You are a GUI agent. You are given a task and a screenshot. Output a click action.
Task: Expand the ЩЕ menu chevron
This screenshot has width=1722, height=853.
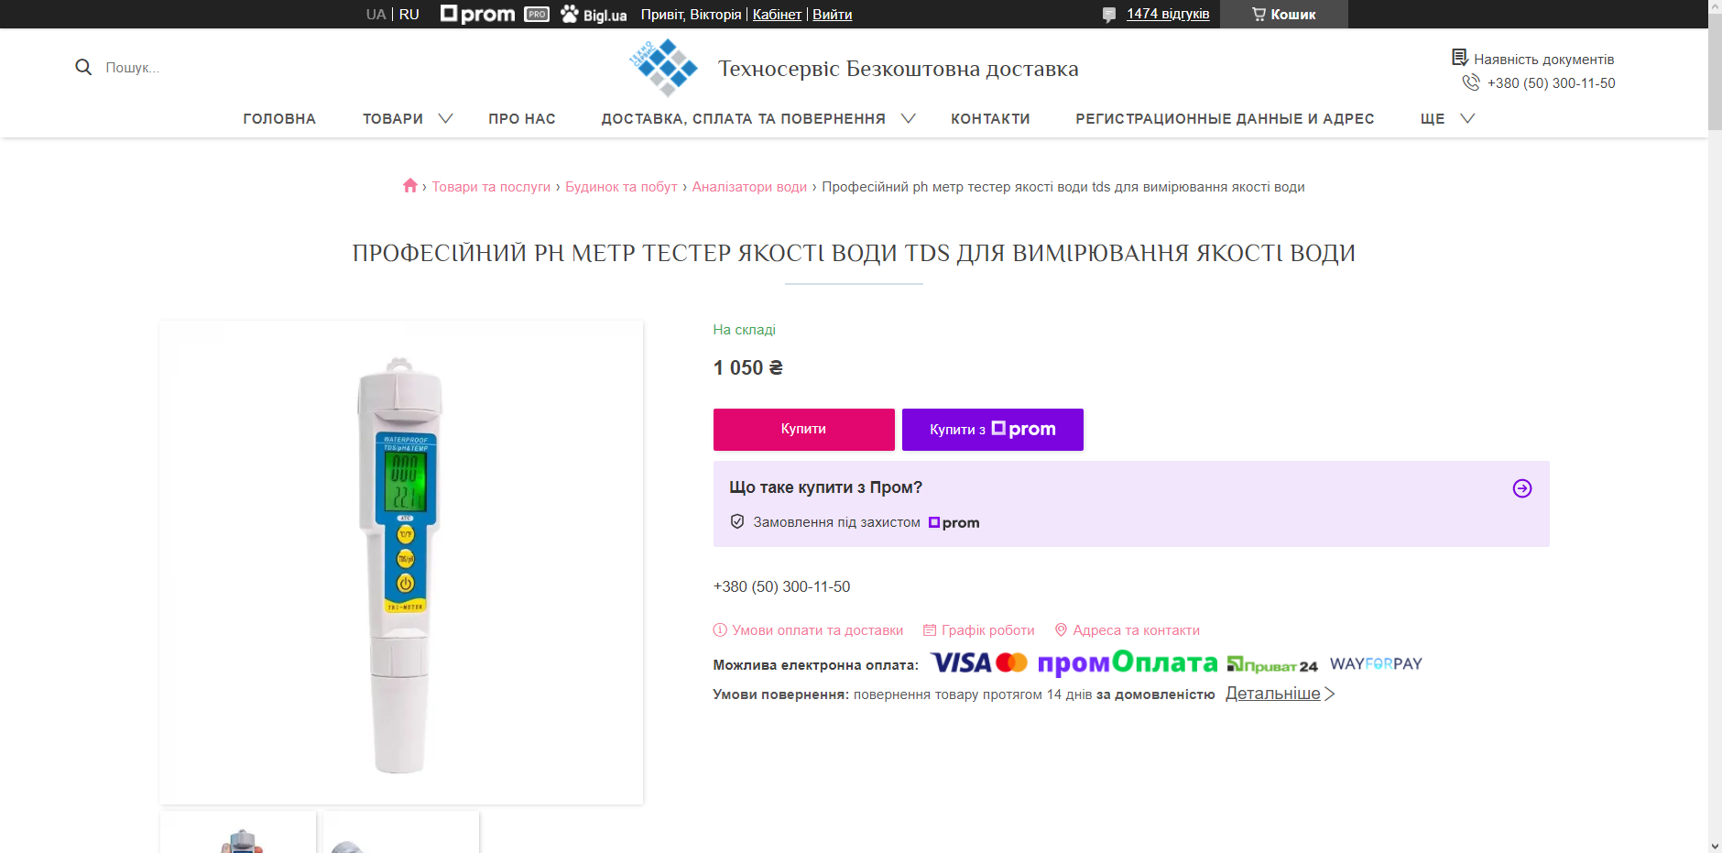(x=1467, y=118)
